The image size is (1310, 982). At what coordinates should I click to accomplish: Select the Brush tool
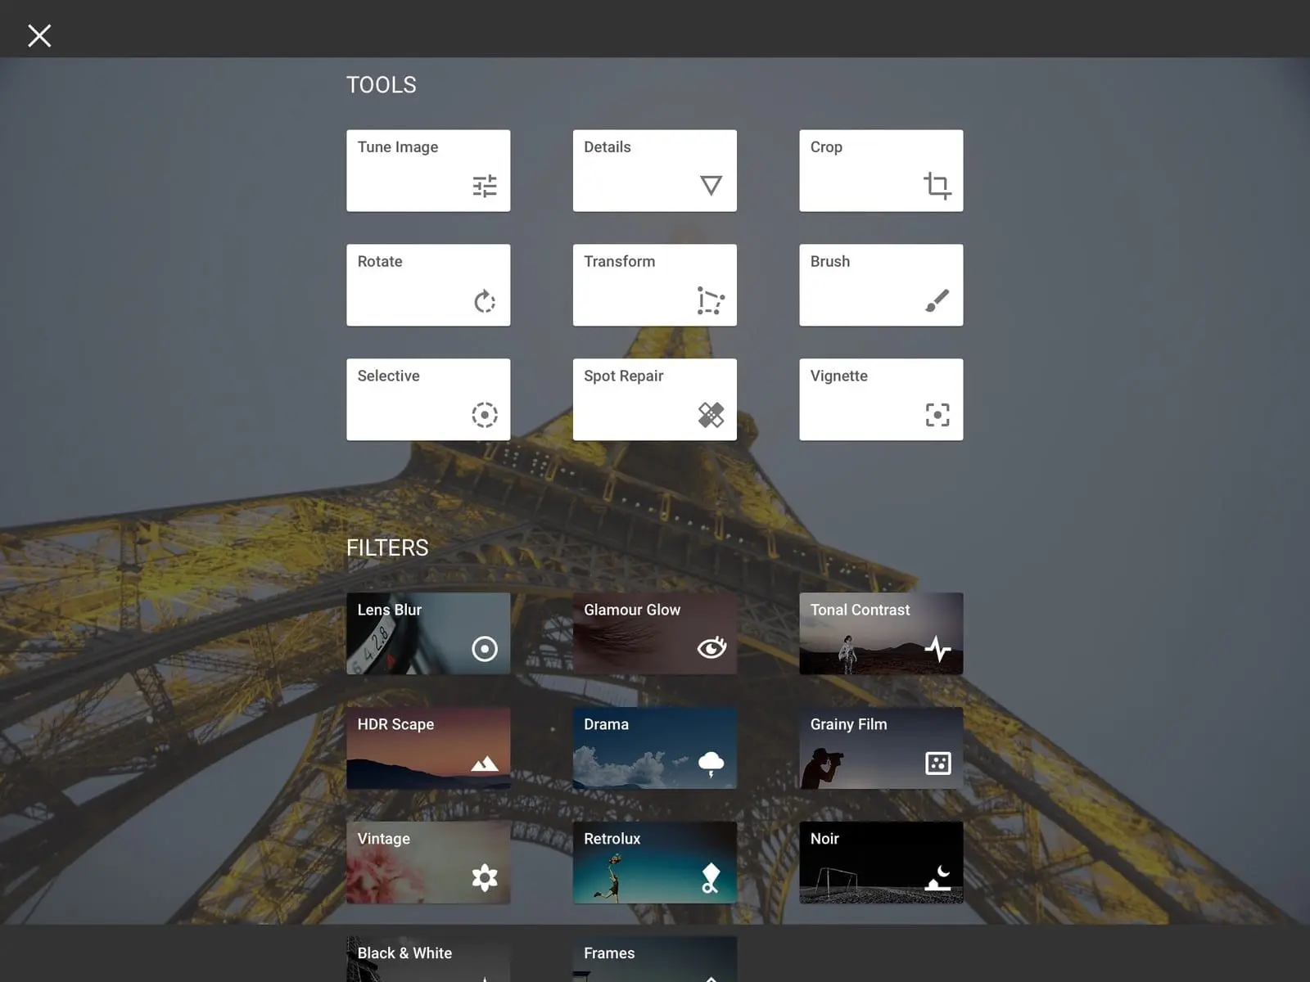[x=880, y=285]
